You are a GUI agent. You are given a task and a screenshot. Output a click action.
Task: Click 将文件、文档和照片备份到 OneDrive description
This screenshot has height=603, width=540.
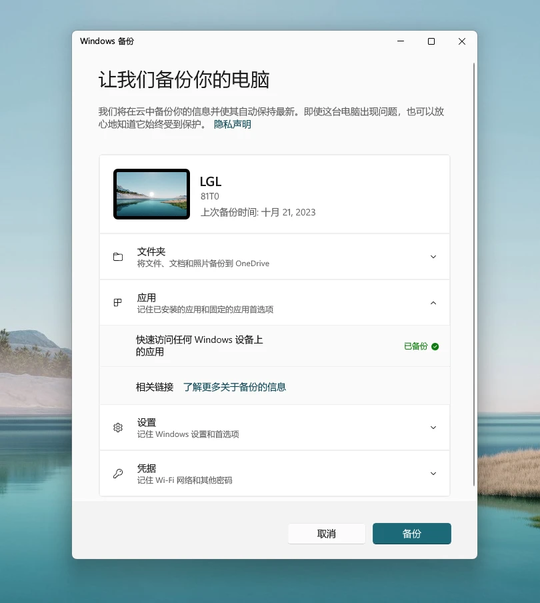point(203,263)
